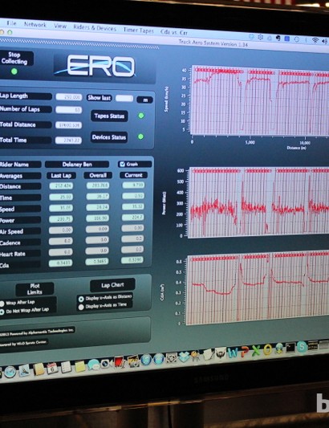
Task: Open the Timer Tapes menu
Action: pyautogui.click(x=139, y=30)
